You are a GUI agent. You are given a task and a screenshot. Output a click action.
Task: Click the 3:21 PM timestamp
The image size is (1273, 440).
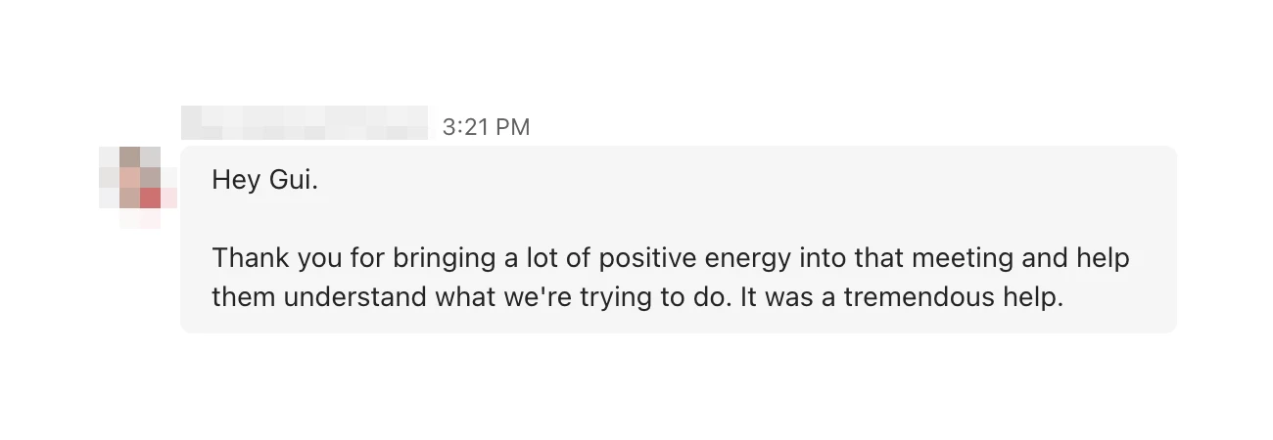pos(486,127)
